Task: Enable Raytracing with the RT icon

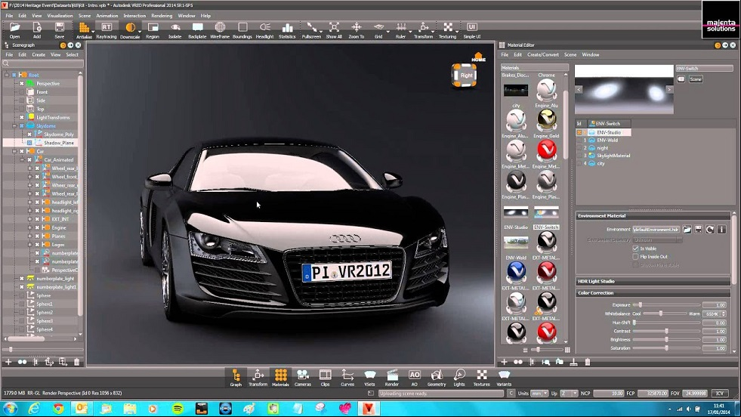Action: coord(107,29)
